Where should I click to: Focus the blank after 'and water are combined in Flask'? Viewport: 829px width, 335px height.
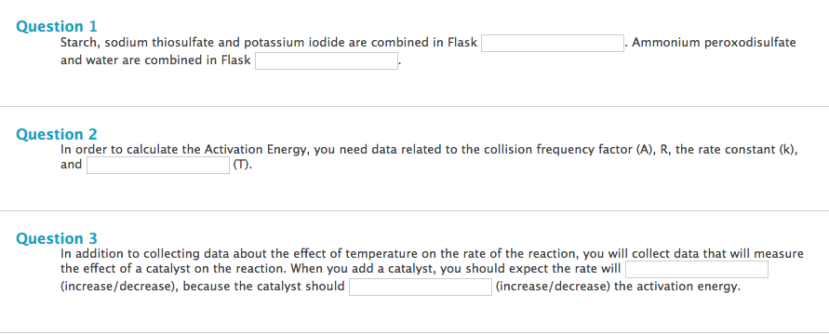pos(327,60)
